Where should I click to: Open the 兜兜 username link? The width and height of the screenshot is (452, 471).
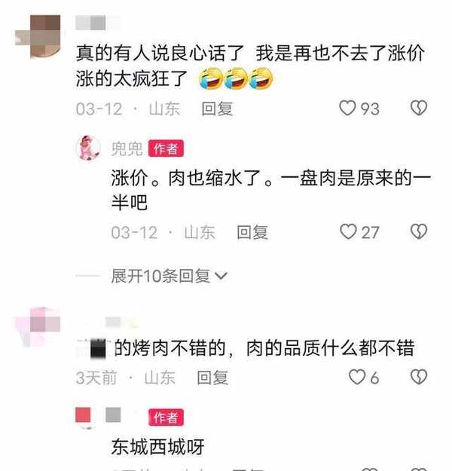(127, 148)
